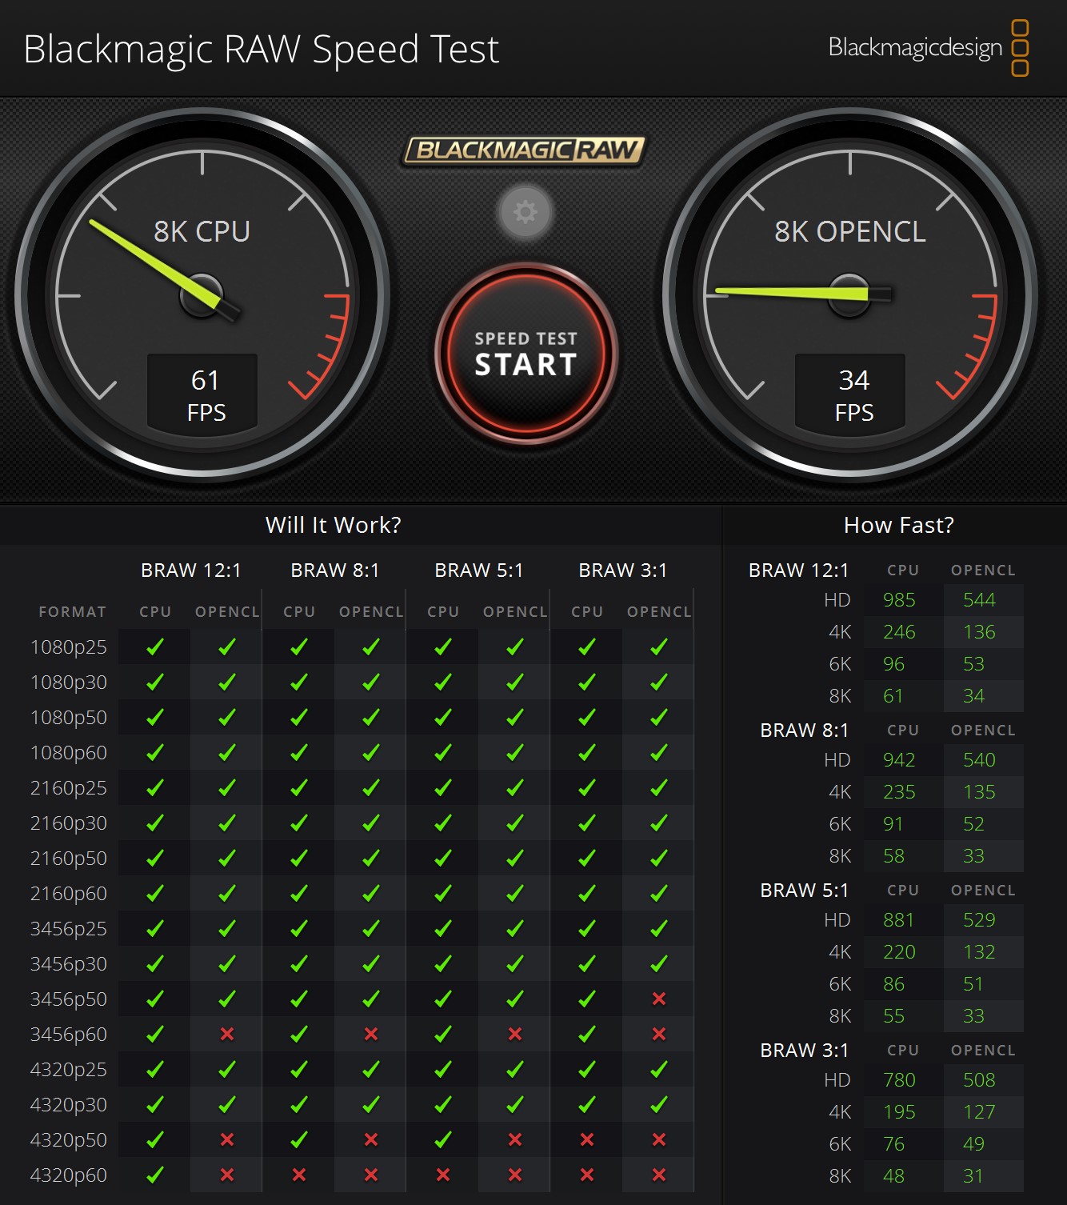Click the red X for 4320p50 BRAW 3:1 CPU
This screenshot has height=1205, width=1067.
point(587,1139)
